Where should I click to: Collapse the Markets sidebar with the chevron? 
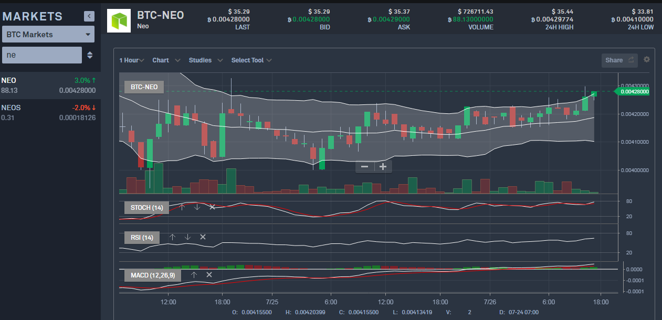(89, 17)
